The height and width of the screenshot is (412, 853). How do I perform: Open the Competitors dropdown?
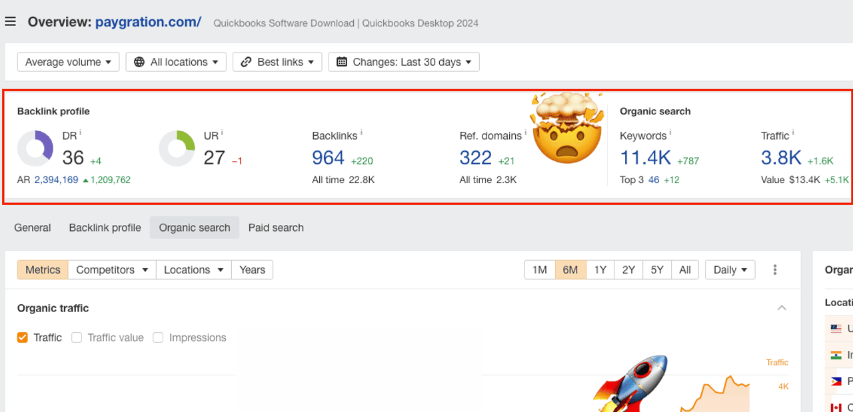click(x=112, y=270)
